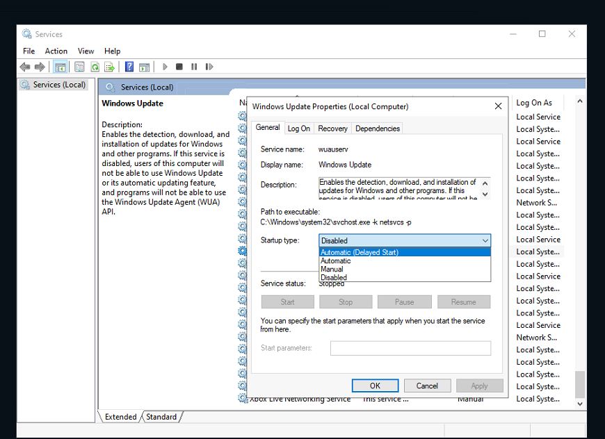Open Help using the blue question-mark icon
The image size is (605, 439).
coord(129,67)
